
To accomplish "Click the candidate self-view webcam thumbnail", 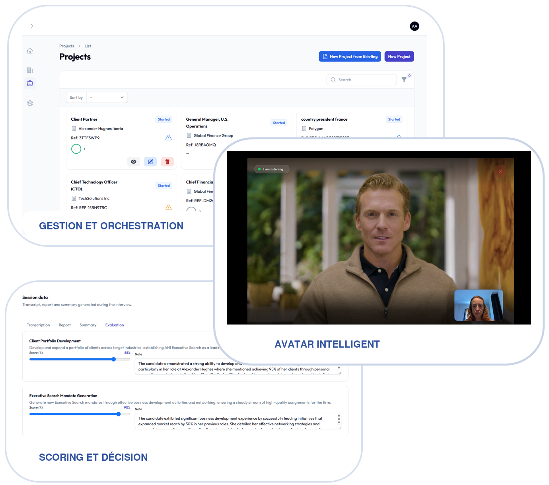I will (x=479, y=305).
